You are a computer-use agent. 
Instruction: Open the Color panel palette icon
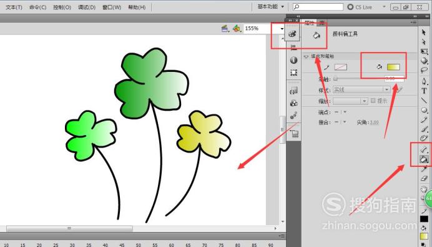[292, 34]
